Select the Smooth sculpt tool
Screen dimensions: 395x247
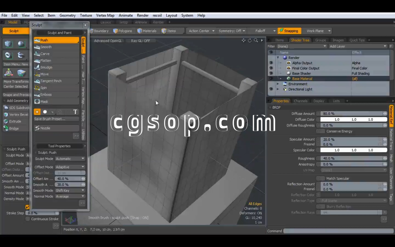(56, 47)
